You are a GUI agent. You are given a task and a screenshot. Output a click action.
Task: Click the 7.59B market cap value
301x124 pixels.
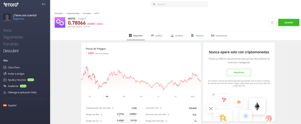click(x=134, y=108)
